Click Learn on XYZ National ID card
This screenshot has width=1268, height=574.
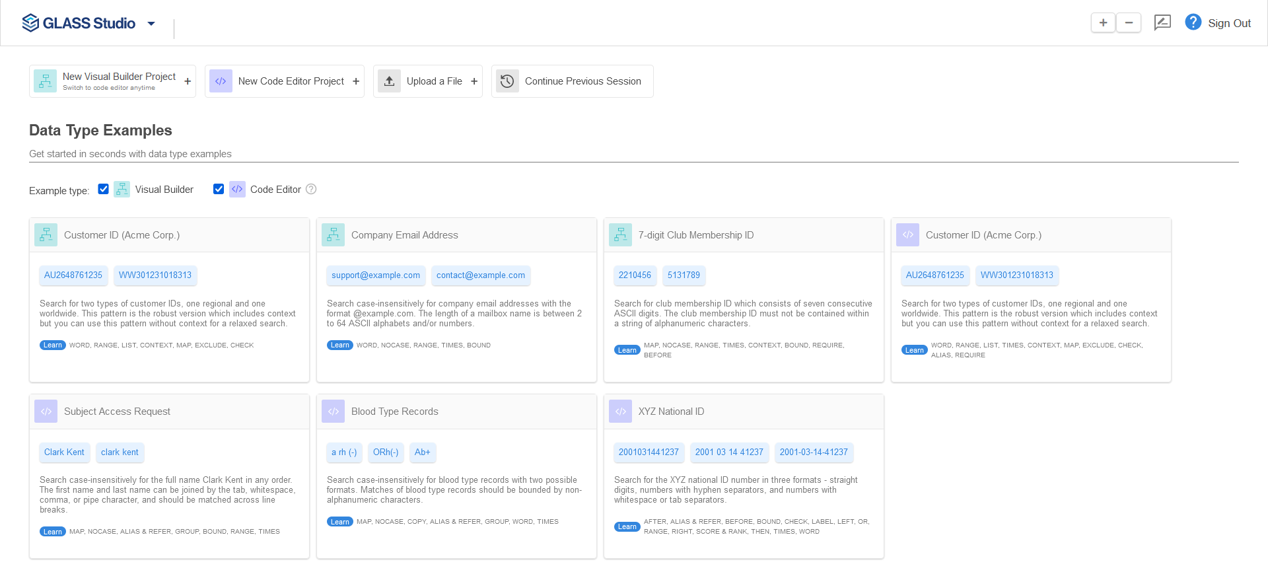coord(627,526)
